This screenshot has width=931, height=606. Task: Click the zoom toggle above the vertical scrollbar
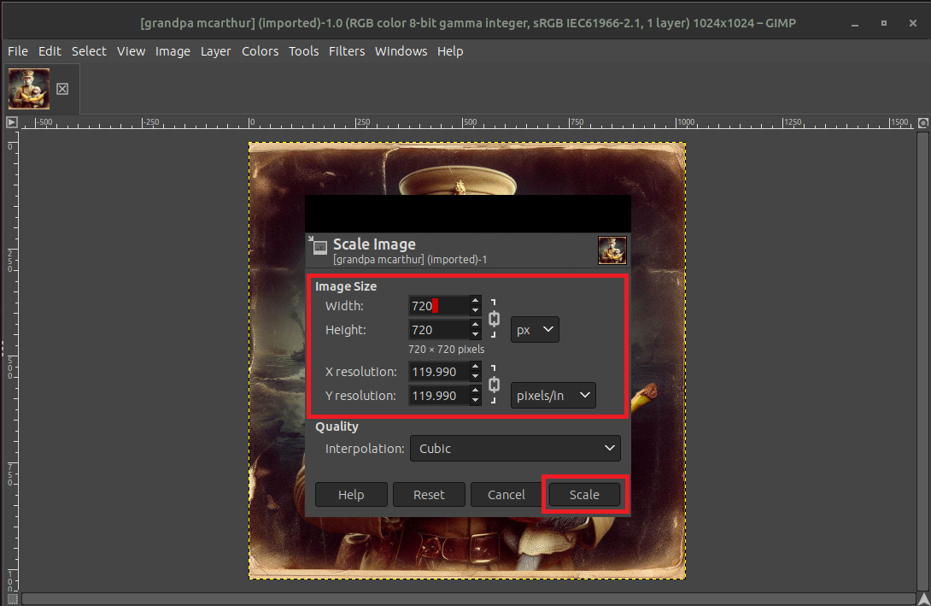[924, 122]
